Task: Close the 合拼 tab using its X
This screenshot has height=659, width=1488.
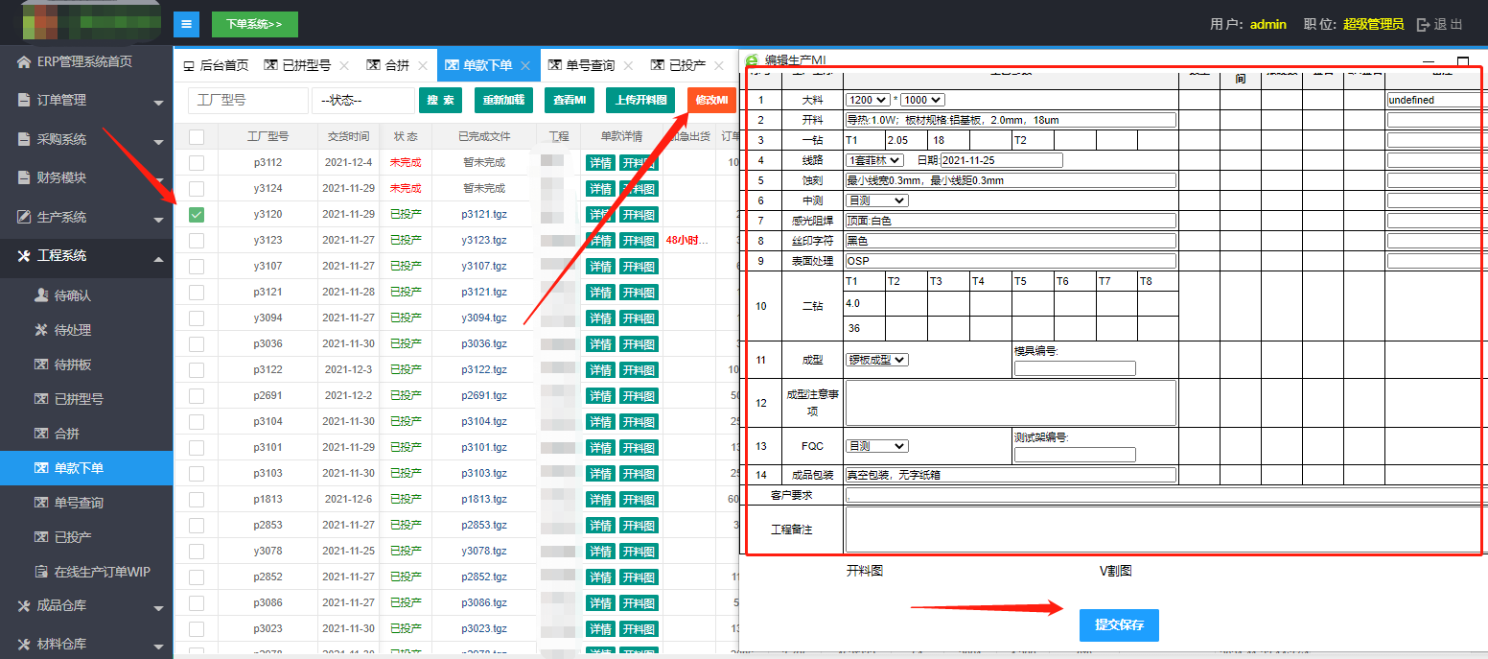Action: coord(423,66)
